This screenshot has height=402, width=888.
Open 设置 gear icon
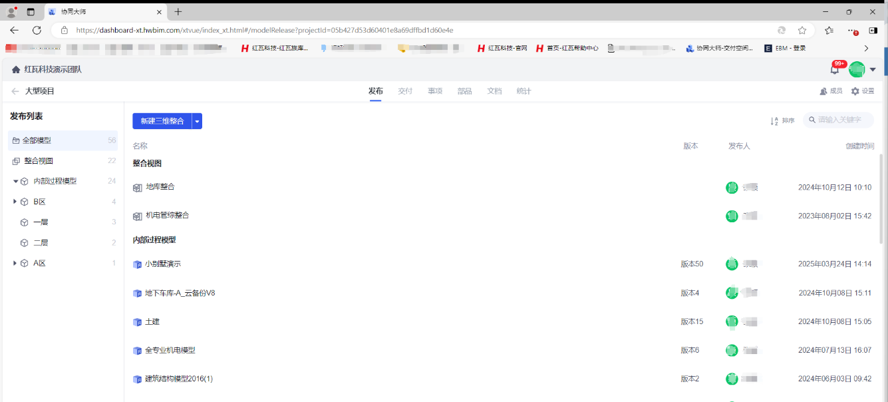pyautogui.click(x=855, y=91)
